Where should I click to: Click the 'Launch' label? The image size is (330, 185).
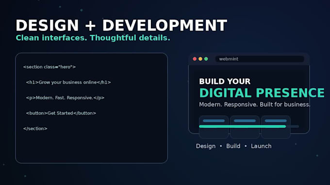point(261,146)
